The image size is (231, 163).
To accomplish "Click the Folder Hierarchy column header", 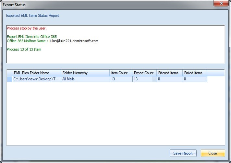I will pyautogui.click(x=85, y=73).
